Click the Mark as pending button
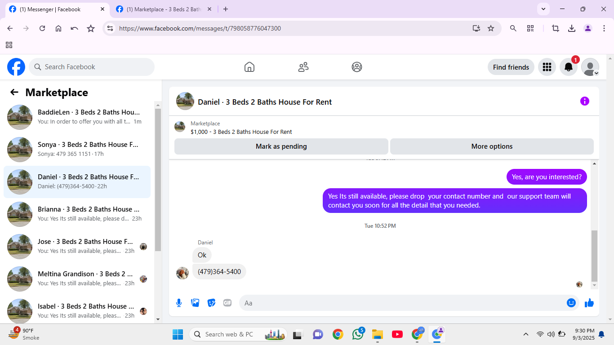 tap(281, 146)
